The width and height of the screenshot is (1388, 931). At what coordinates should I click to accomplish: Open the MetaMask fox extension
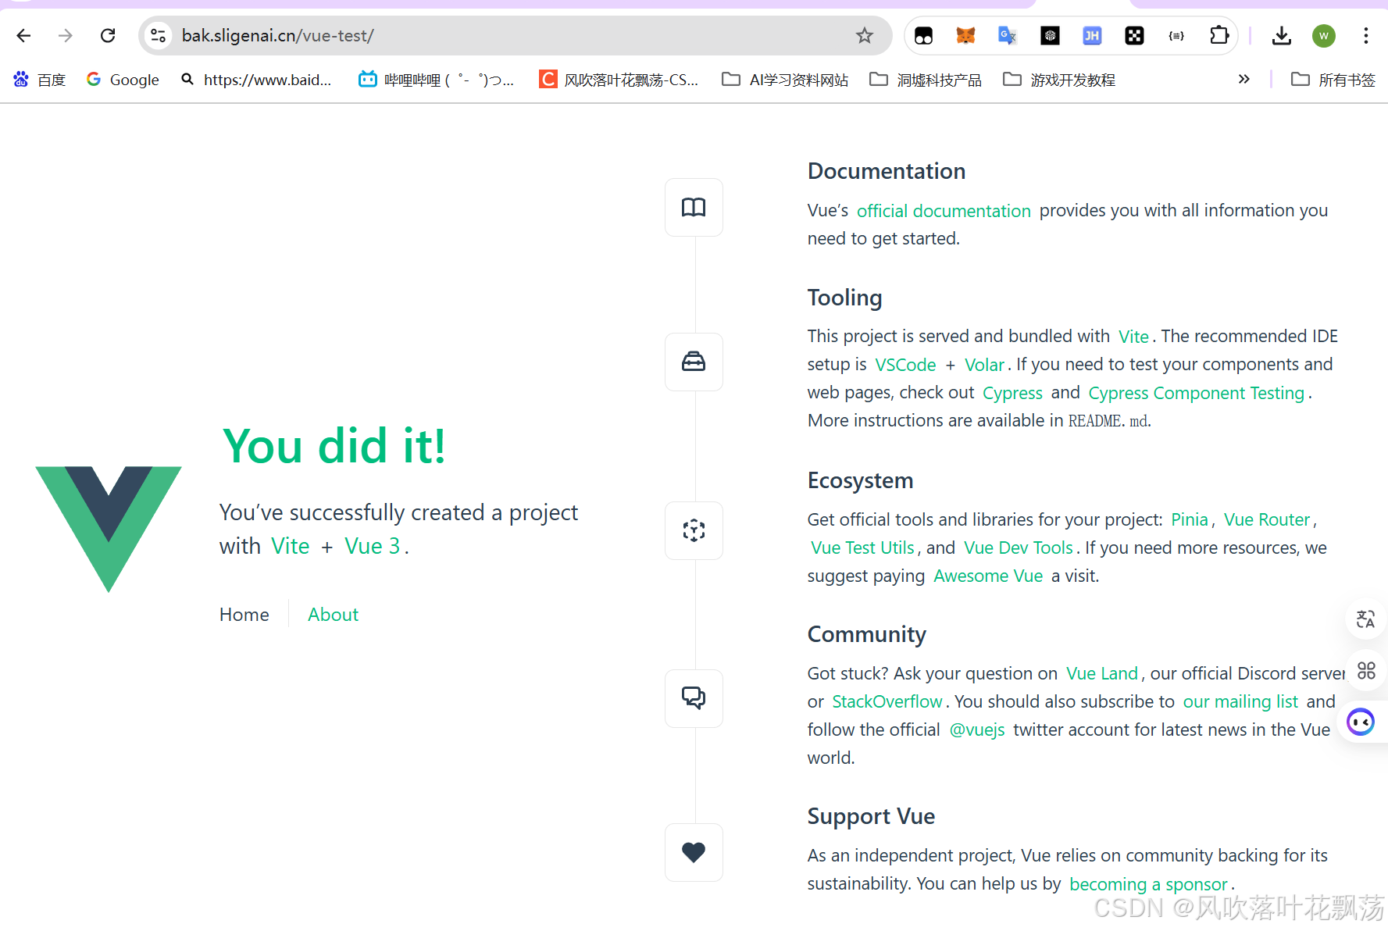click(965, 35)
